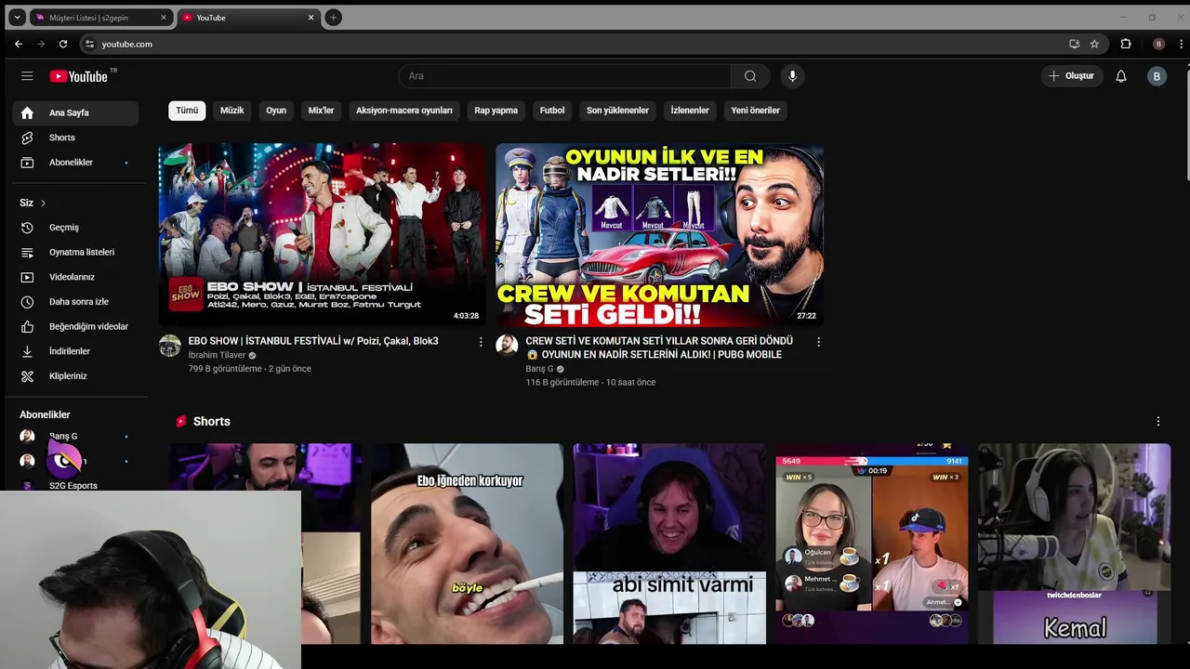This screenshot has width=1190, height=669.
Task: Select the Mix'ler filter chip
Action: click(321, 111)
